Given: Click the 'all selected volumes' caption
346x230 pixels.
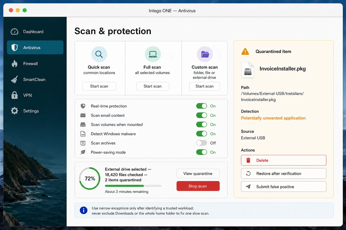Looking at the screenshot, I should 152,73.
